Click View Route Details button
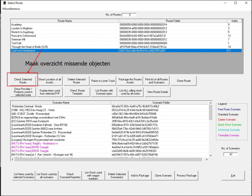The image size is (252, 196). click(157, 92)
